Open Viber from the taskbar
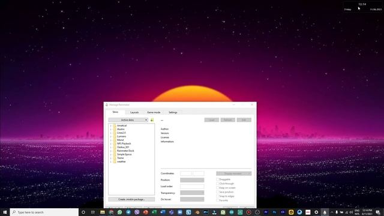 (137, 212)
